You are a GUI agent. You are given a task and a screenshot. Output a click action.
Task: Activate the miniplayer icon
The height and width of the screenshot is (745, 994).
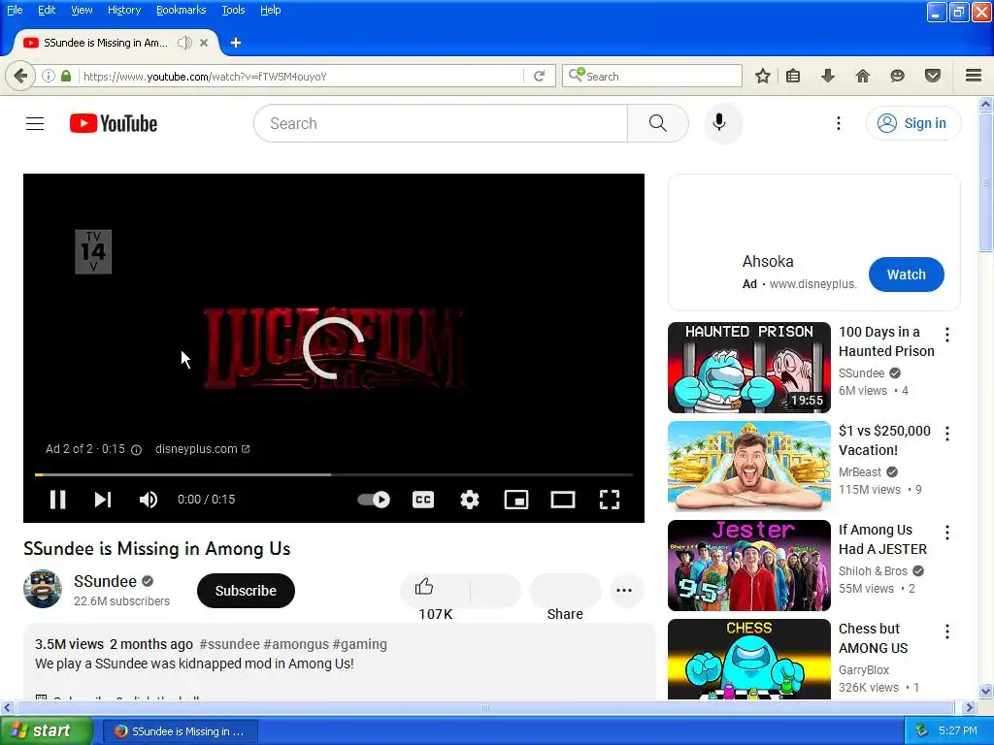tap(516, 500)
